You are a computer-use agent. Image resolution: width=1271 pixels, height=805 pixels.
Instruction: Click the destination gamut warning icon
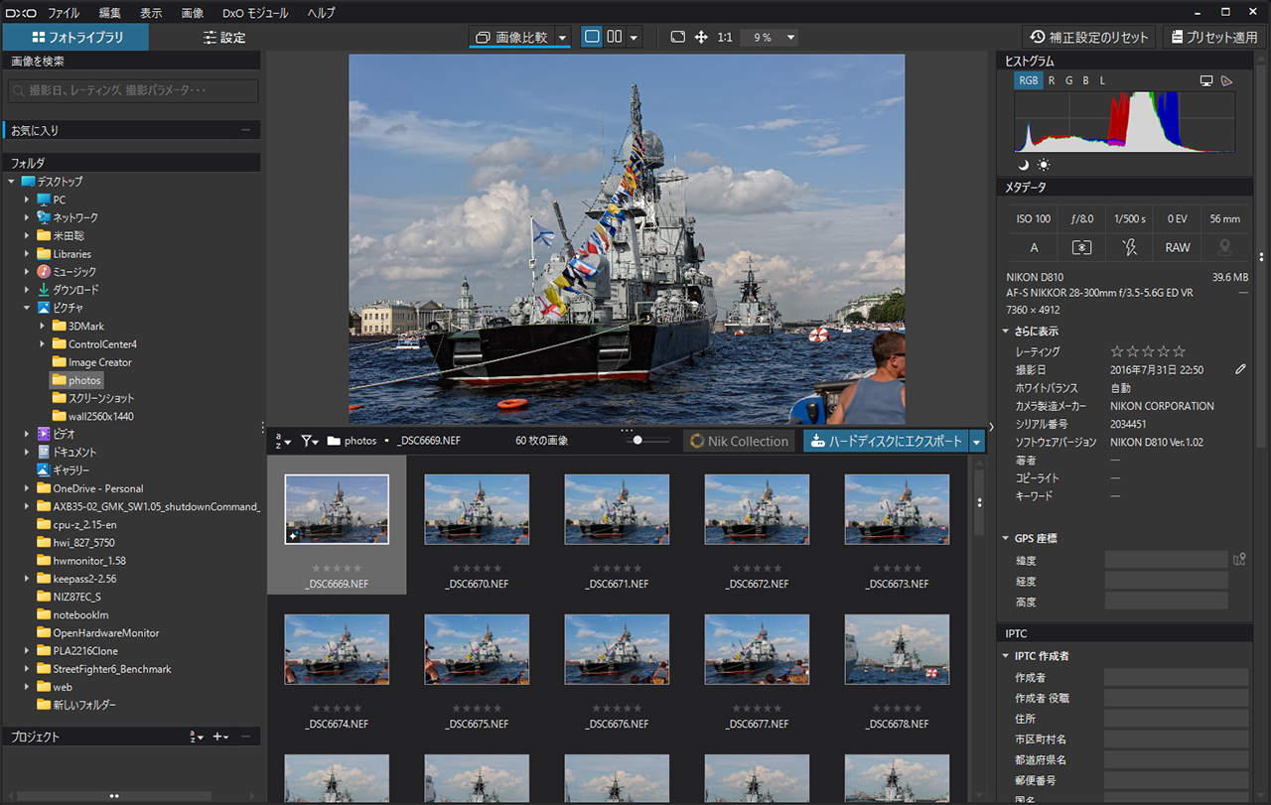click(x=1227, y=80)
